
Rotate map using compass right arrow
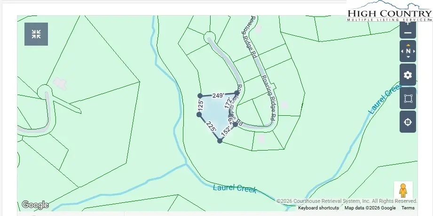pos(414,51)
